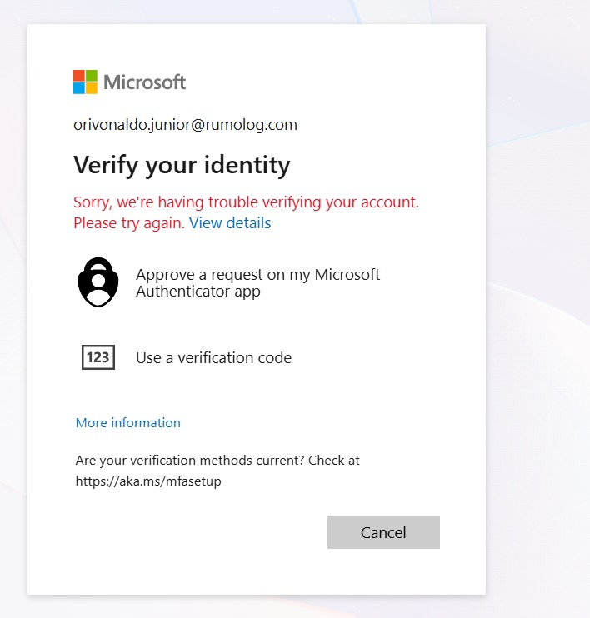This screenshot has height=618, width=590.
Task: Click the Microsoft Authenticator lock icon
Action: [98, 282]
